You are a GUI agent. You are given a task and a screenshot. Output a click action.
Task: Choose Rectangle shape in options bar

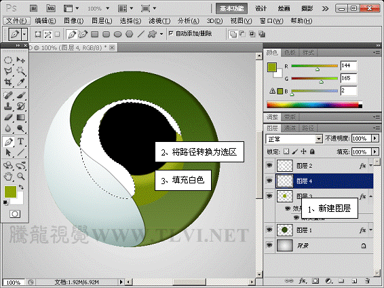94,34
